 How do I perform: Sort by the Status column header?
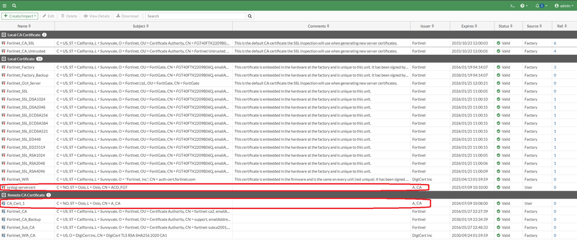click(505, 26)
